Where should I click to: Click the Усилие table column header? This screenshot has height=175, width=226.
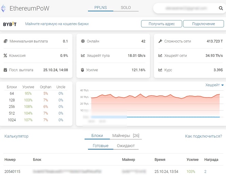coord(192,160)
